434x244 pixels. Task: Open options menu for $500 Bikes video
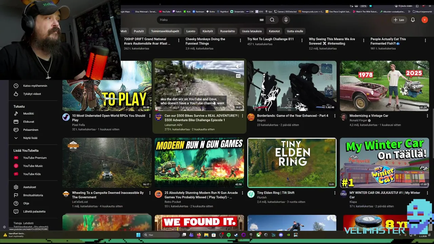(242, 116)
